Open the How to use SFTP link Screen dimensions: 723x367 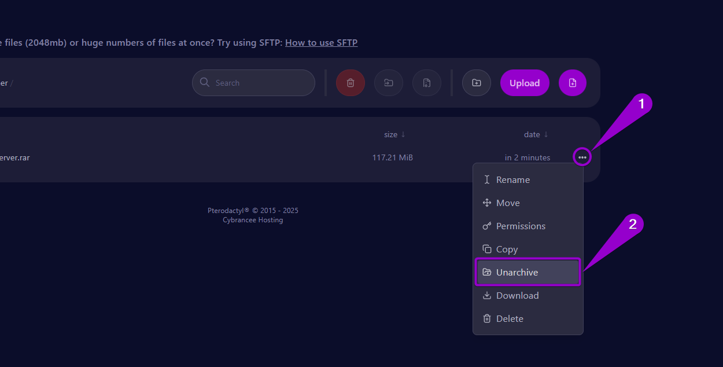pyautogui.click(x=321, y=42)
